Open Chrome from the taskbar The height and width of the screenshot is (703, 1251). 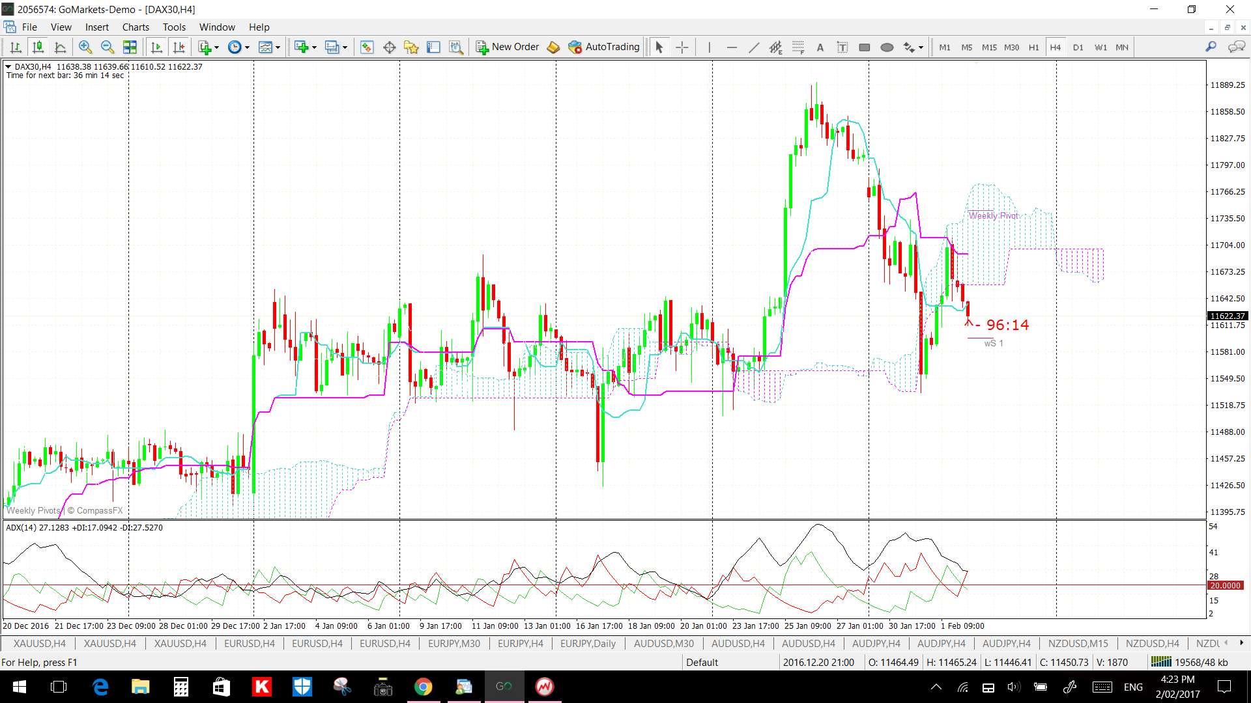424,687
